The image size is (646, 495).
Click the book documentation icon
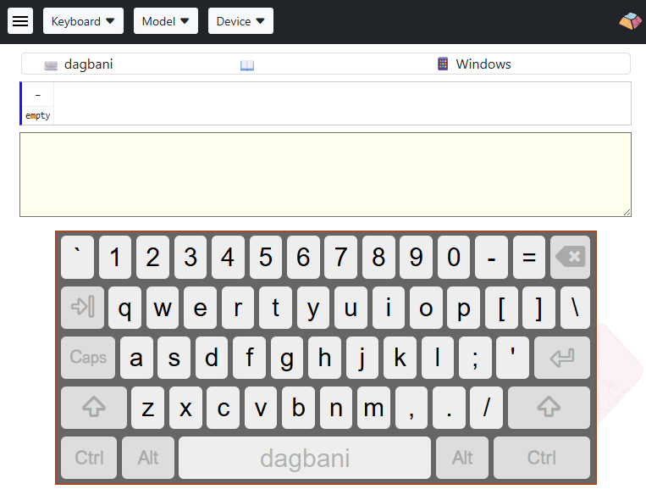point(247,65)
